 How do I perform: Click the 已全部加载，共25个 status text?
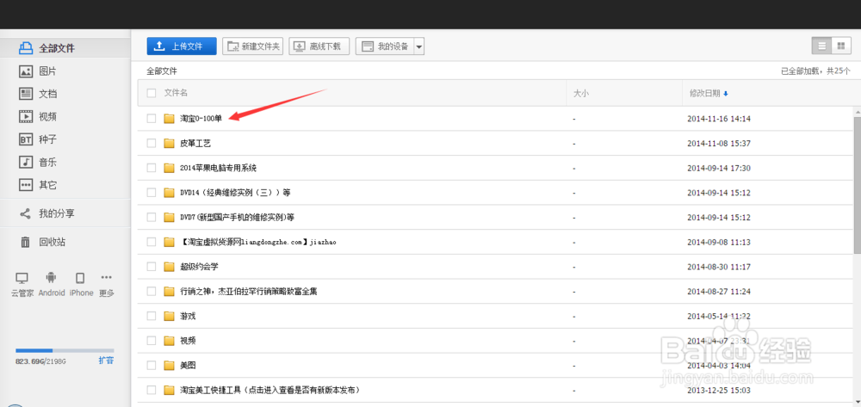click(x=815, y=71)
